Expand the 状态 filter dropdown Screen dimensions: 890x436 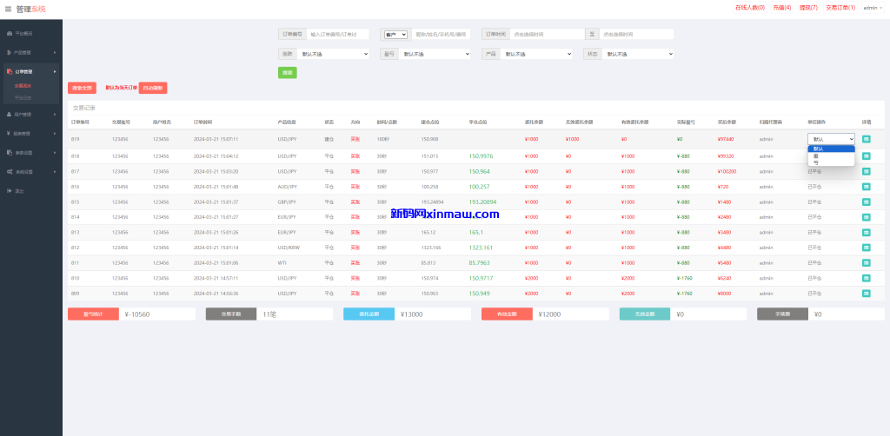[639, 54]
